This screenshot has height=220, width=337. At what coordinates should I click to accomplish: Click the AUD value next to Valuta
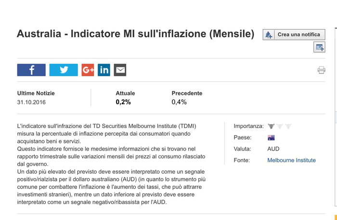click(273, 149)
